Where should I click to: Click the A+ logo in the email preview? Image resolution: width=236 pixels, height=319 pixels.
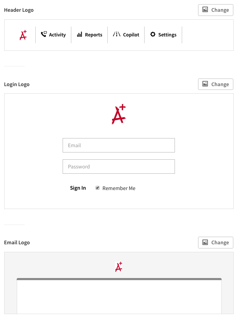(118, 266)
